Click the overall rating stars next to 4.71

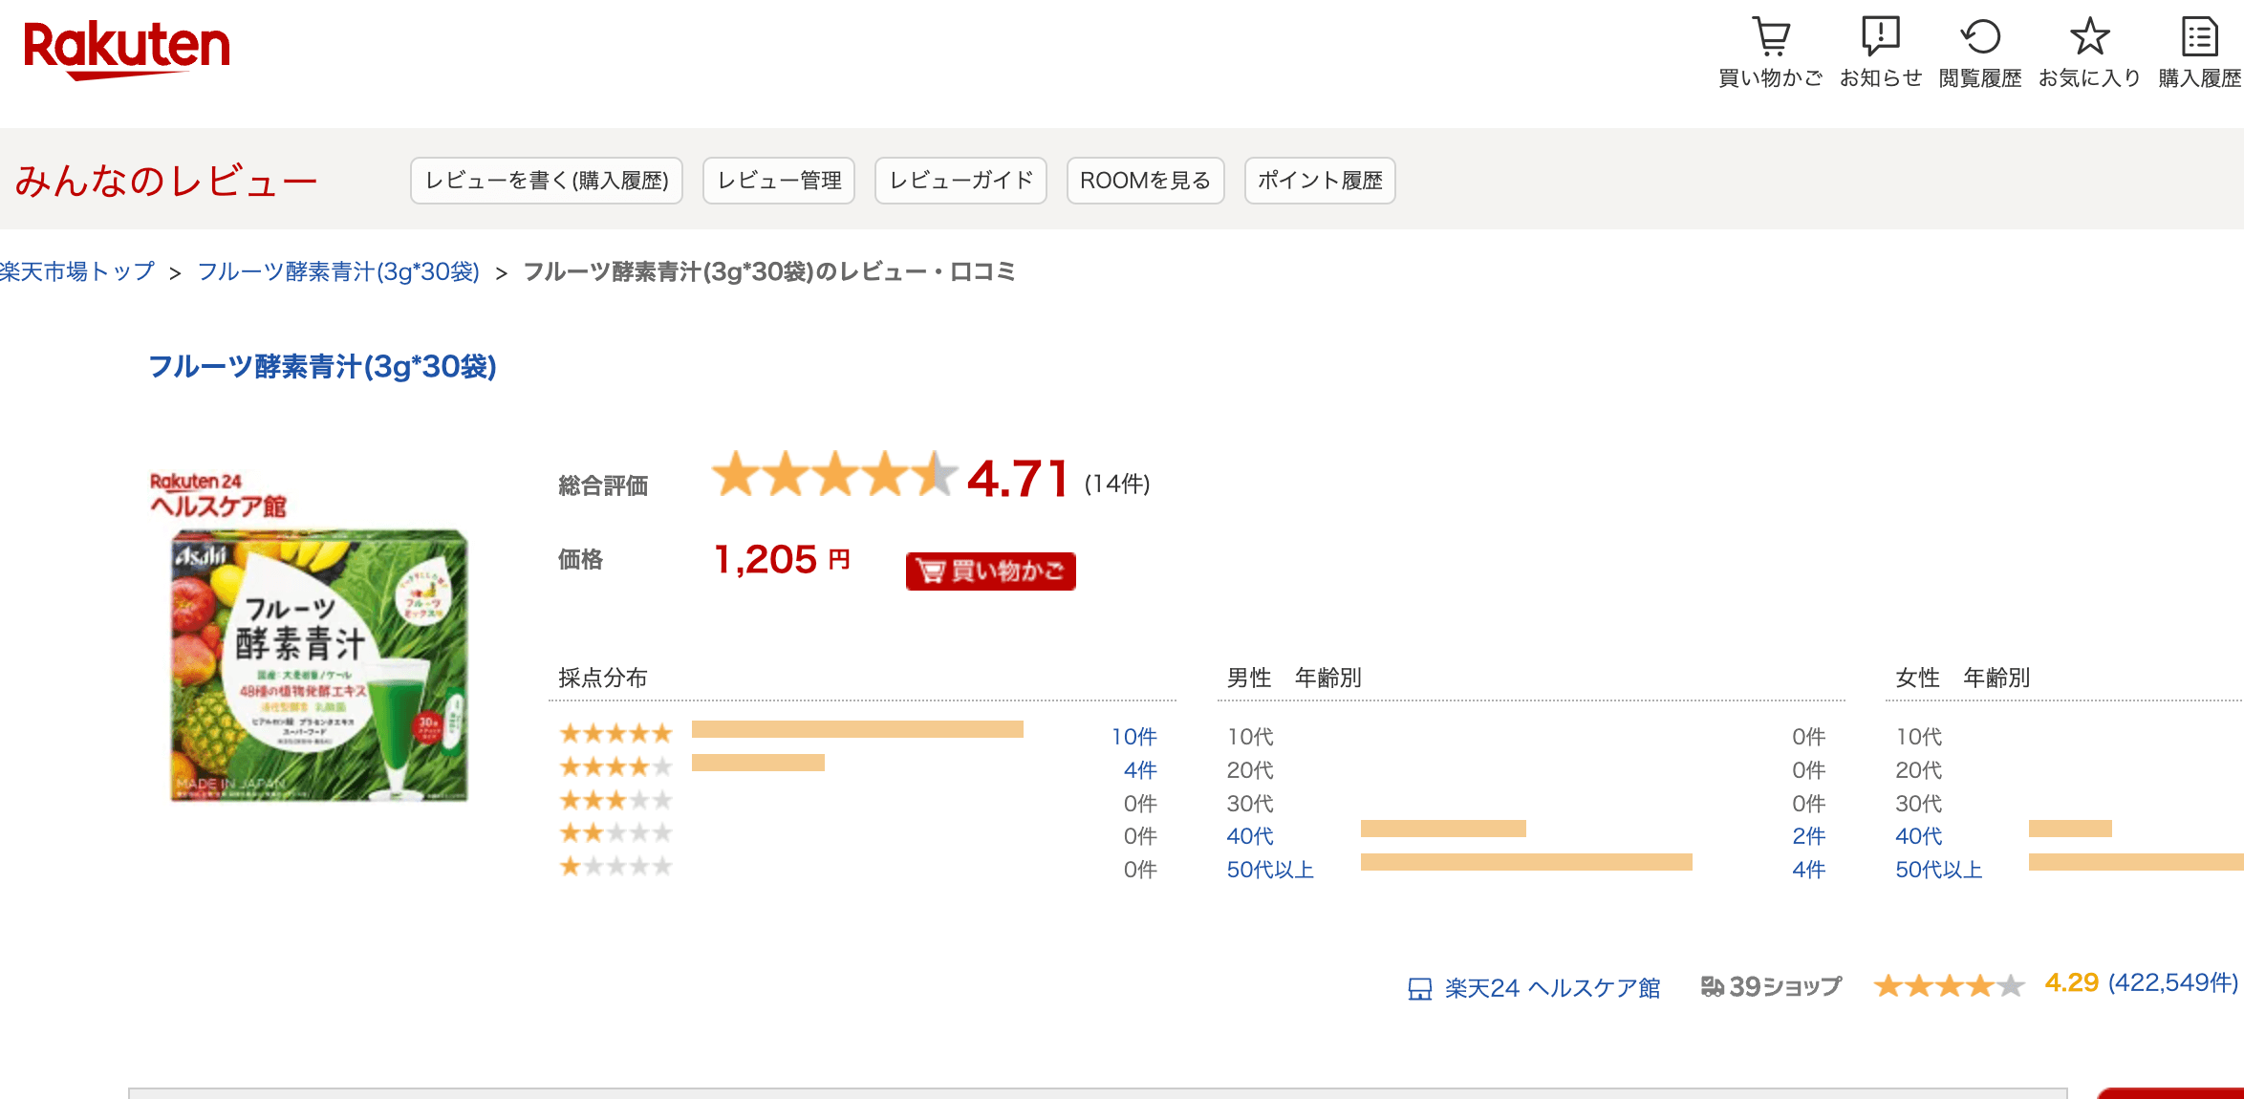834,475
